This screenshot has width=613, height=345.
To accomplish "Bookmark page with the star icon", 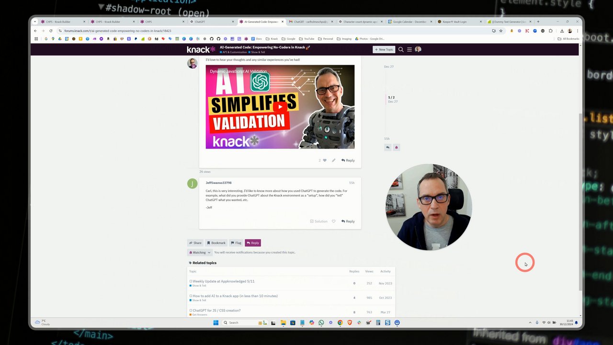I will [501, 31].
